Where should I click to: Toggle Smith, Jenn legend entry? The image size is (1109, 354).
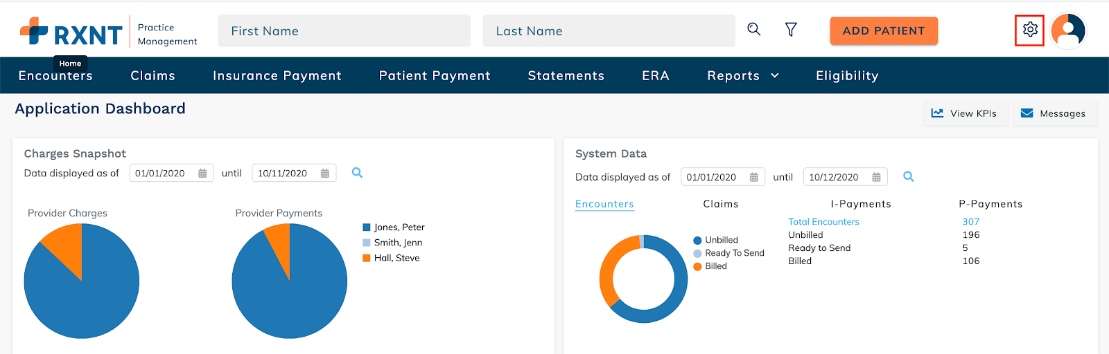click(397, 243)
